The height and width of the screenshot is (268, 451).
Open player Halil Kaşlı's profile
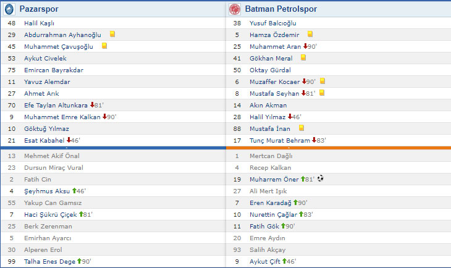[x=40, y=23]
